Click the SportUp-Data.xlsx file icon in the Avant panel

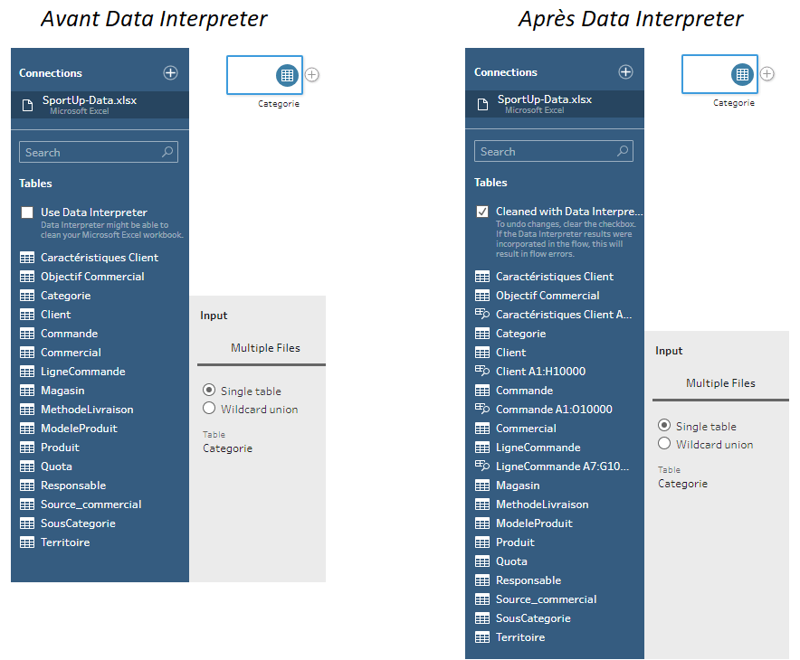27,105
